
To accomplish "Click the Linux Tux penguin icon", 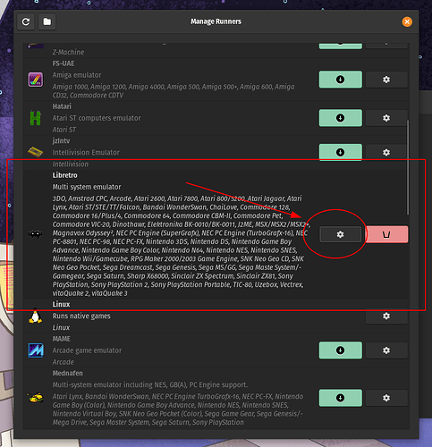I will [35, 316].
